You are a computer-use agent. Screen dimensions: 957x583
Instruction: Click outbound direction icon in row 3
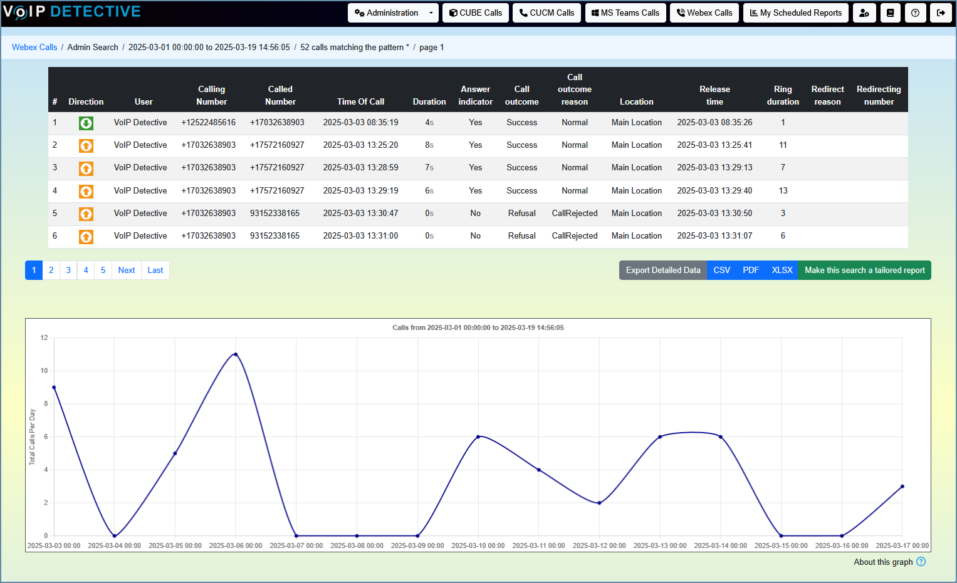pos(86,168)
